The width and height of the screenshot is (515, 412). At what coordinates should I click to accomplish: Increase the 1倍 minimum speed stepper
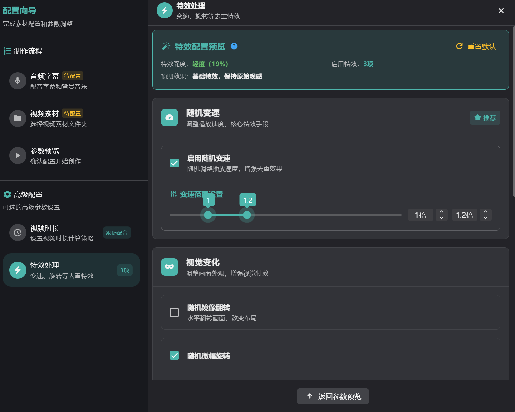441,212
